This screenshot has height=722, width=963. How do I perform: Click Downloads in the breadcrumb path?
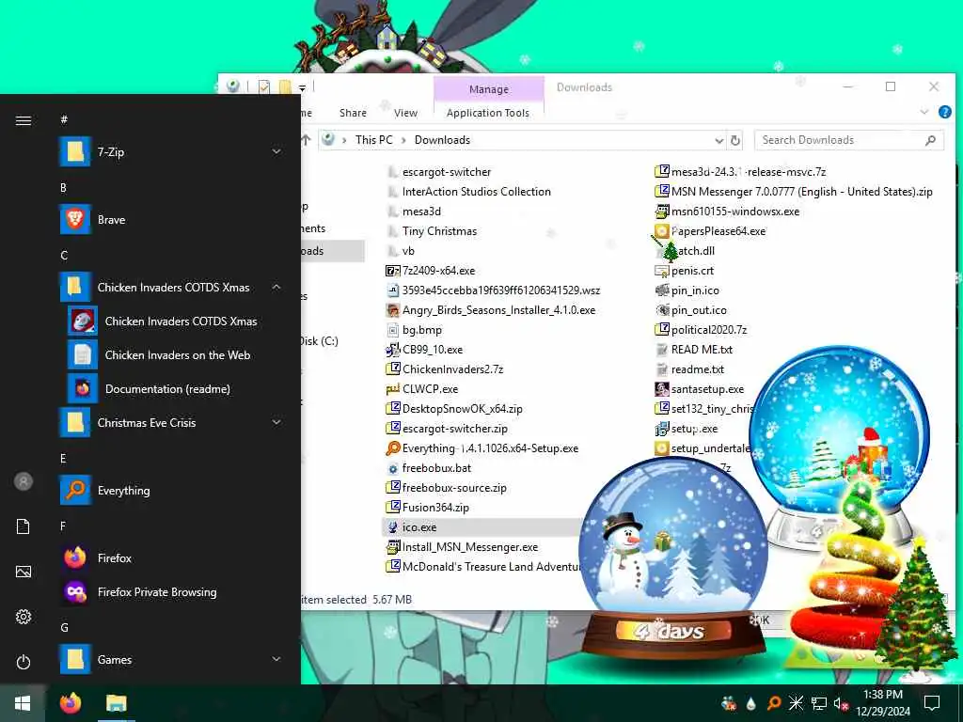click(442, 140)
